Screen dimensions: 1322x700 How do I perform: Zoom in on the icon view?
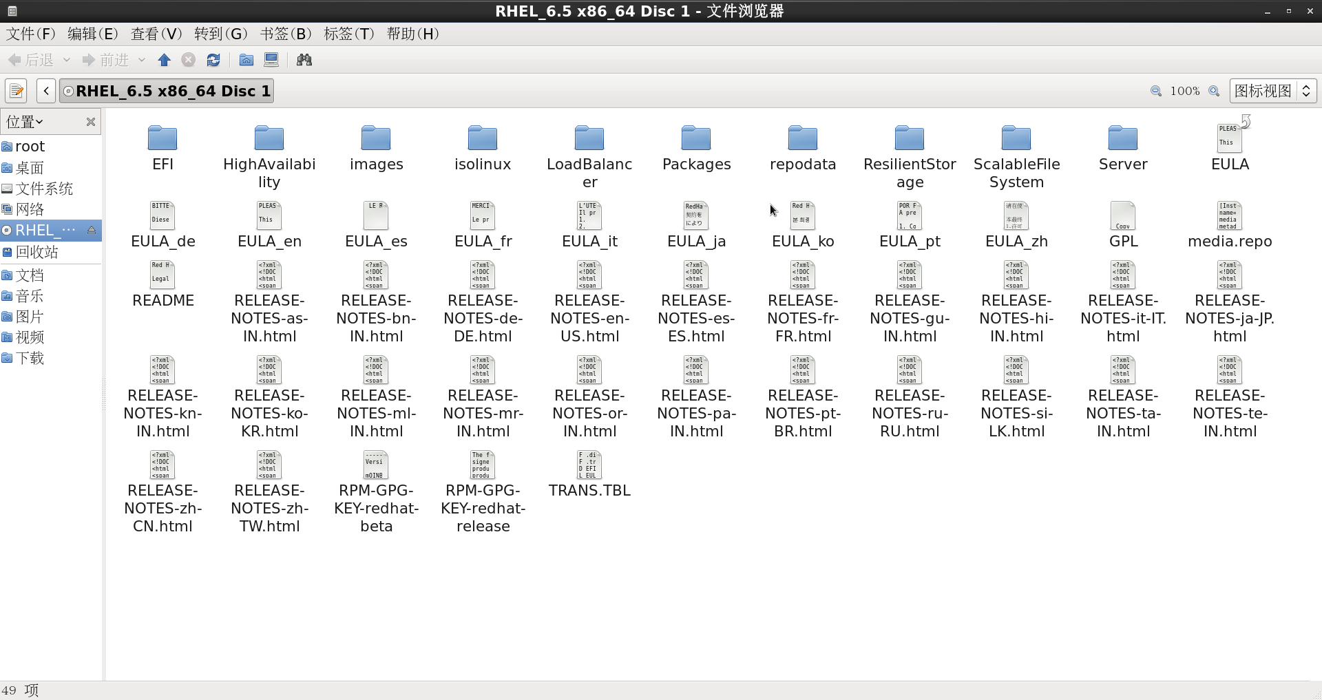pos(1214,91)
